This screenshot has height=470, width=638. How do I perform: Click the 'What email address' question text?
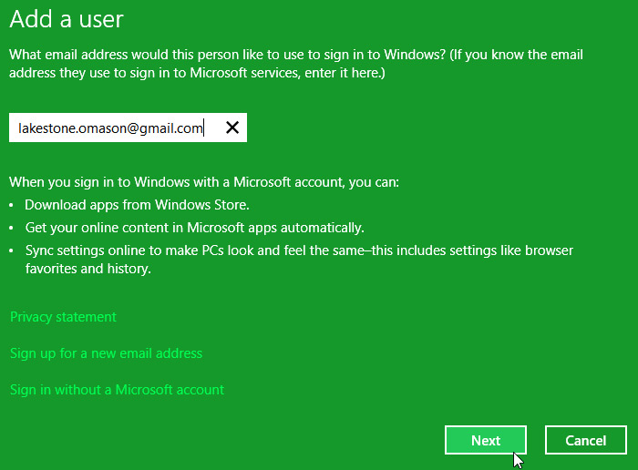[x=228, y=55]
